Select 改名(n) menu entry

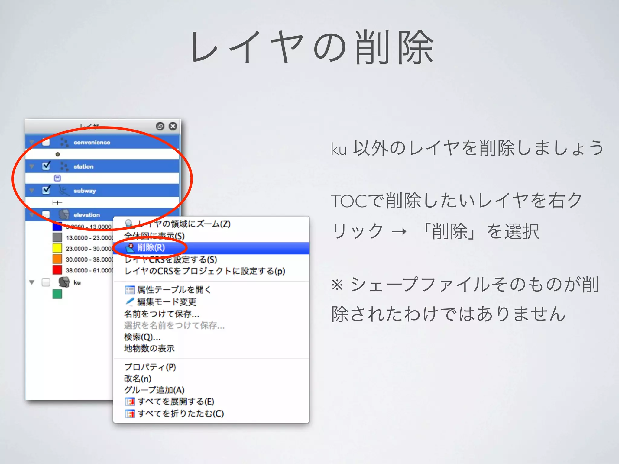(x=211, y=379)
